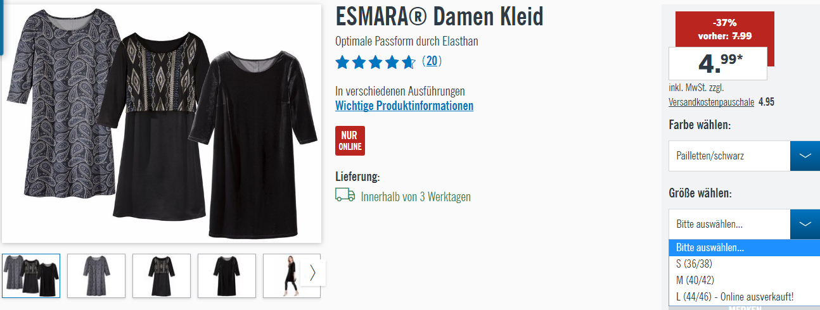This screenshot has width=820, height=310.
Task: Select the sequin black dress thumbnail
Action: (162, 276)
